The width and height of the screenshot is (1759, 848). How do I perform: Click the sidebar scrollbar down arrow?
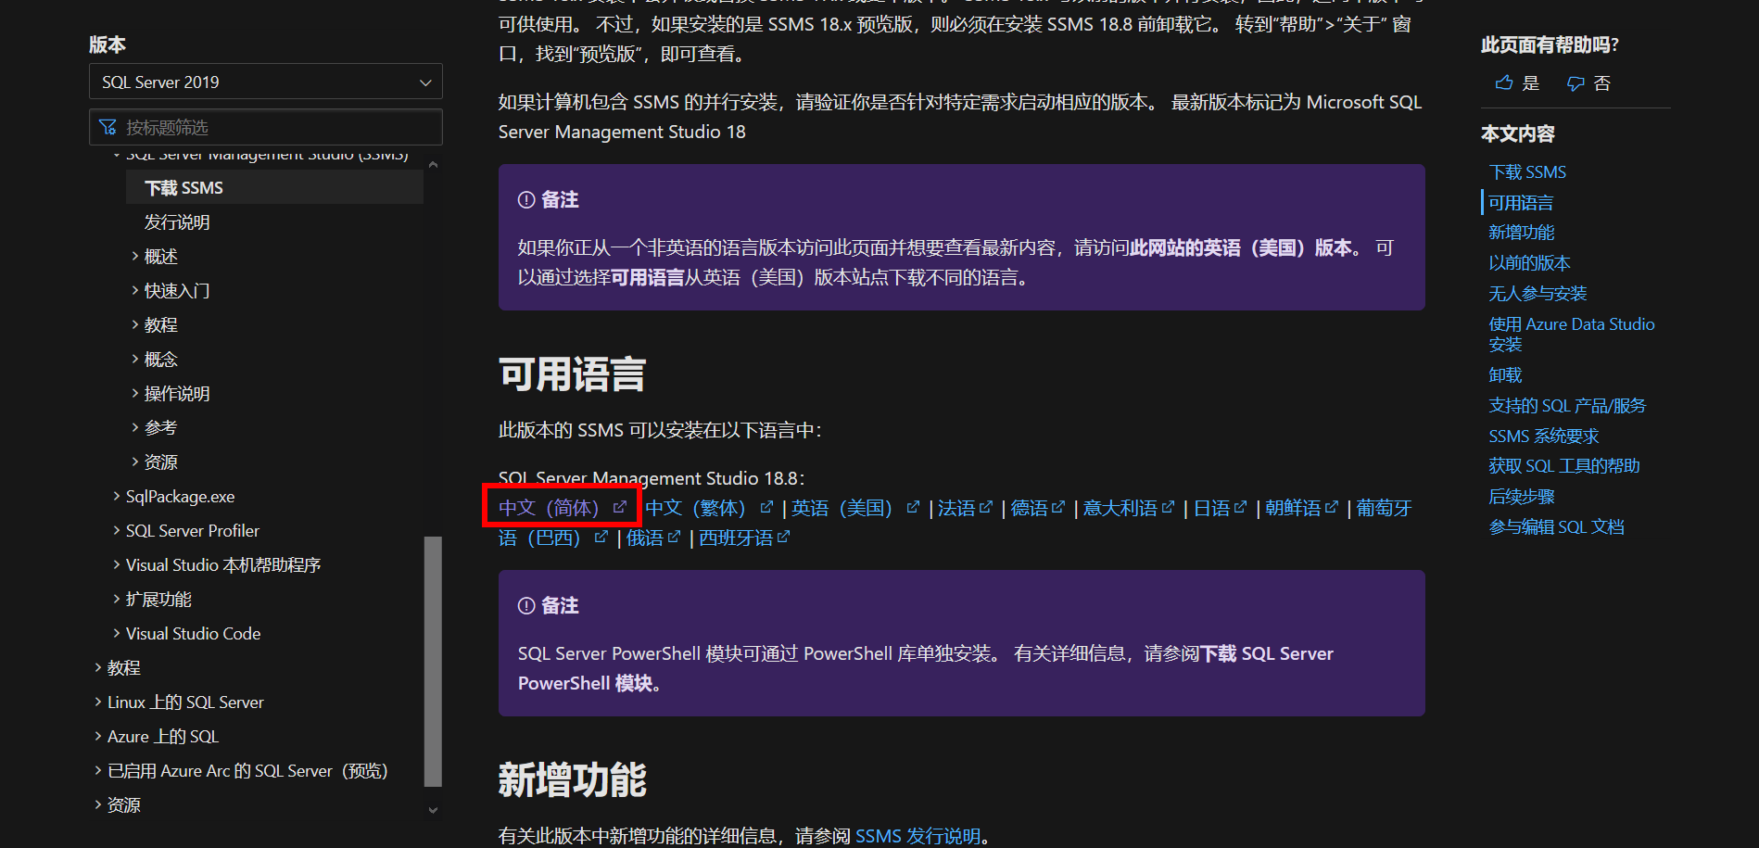click(433, 809)
